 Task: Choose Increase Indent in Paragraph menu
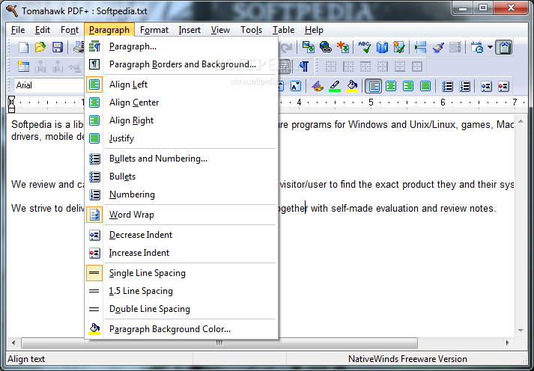click(x=181, y=253)
